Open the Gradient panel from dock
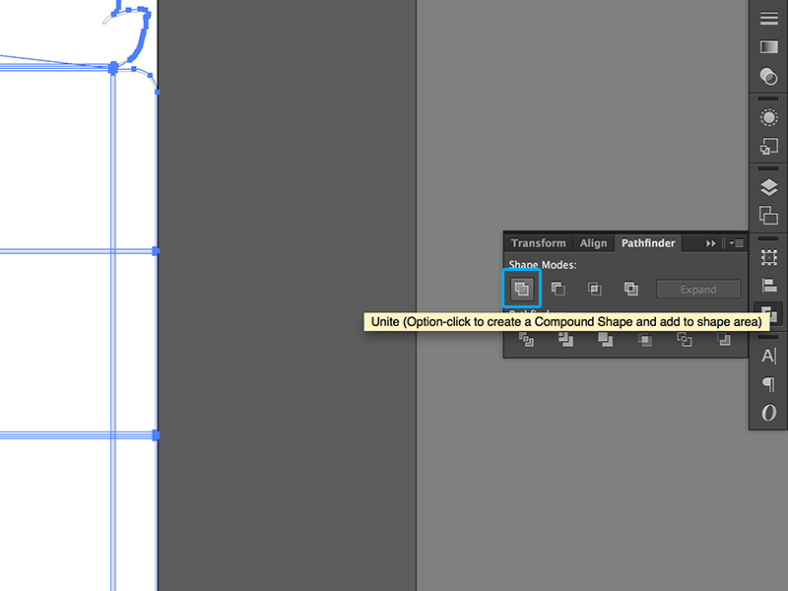Image resolution: width=788 pixels, height=591 pixels. (x=768, y=47)
